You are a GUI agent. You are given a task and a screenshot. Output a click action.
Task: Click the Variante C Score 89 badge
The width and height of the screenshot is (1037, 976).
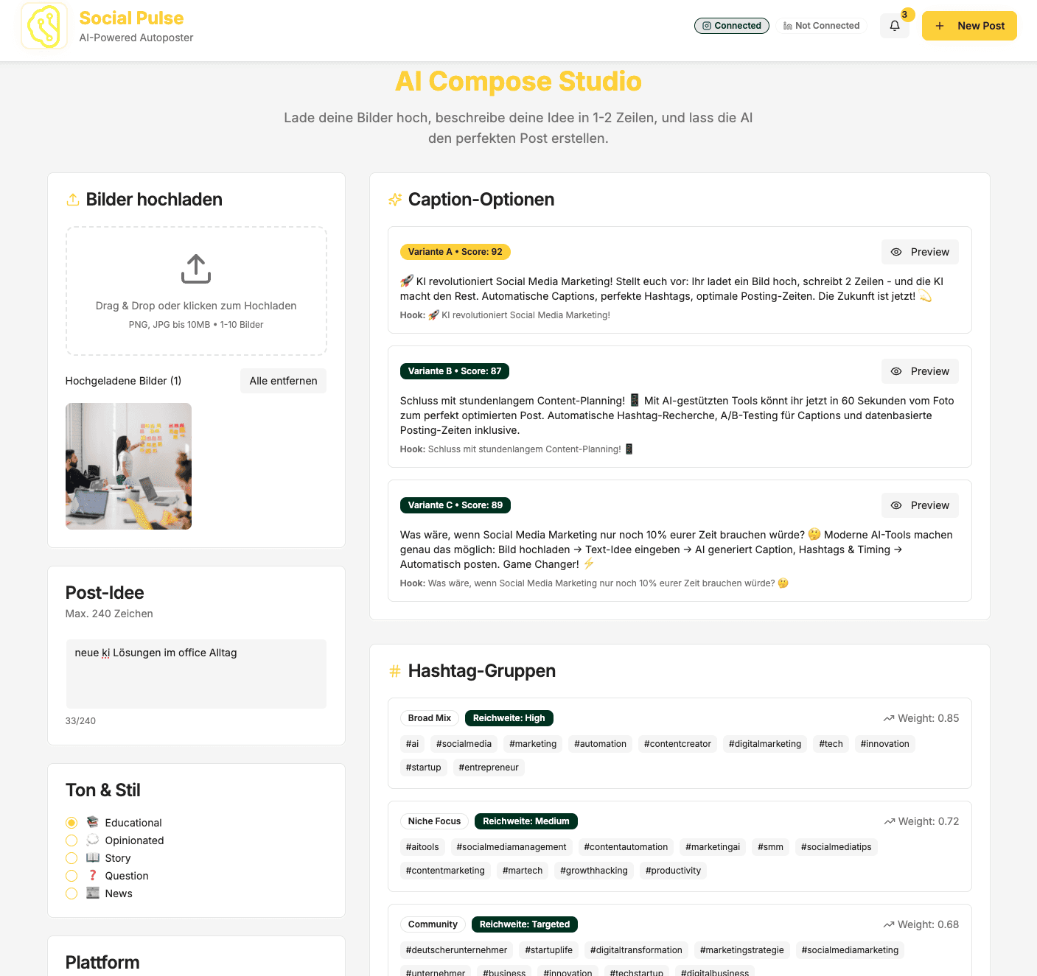(455, 505)
